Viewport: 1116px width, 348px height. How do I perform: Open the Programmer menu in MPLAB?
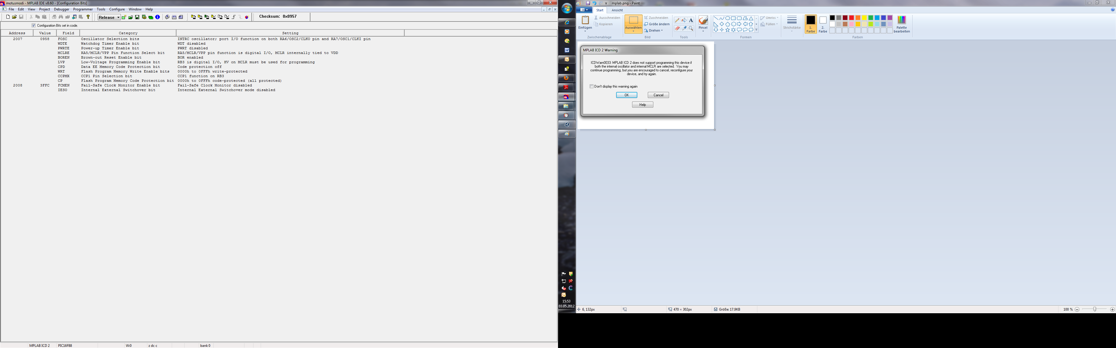[83, 9]
